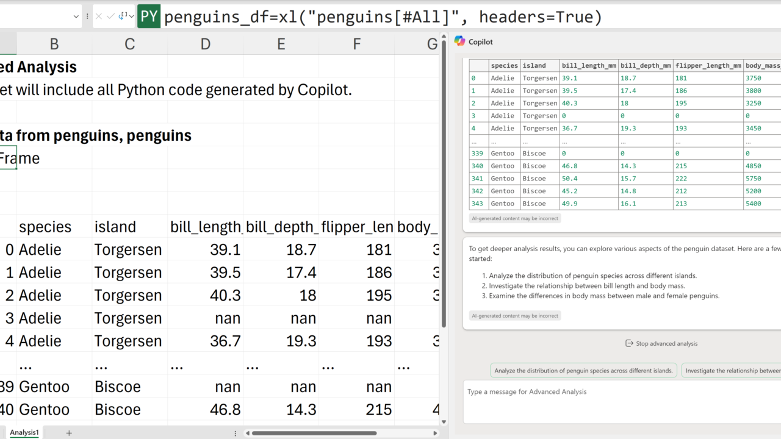Click the Python output type icon
781x439 pixels.
[x=123, y=16]
